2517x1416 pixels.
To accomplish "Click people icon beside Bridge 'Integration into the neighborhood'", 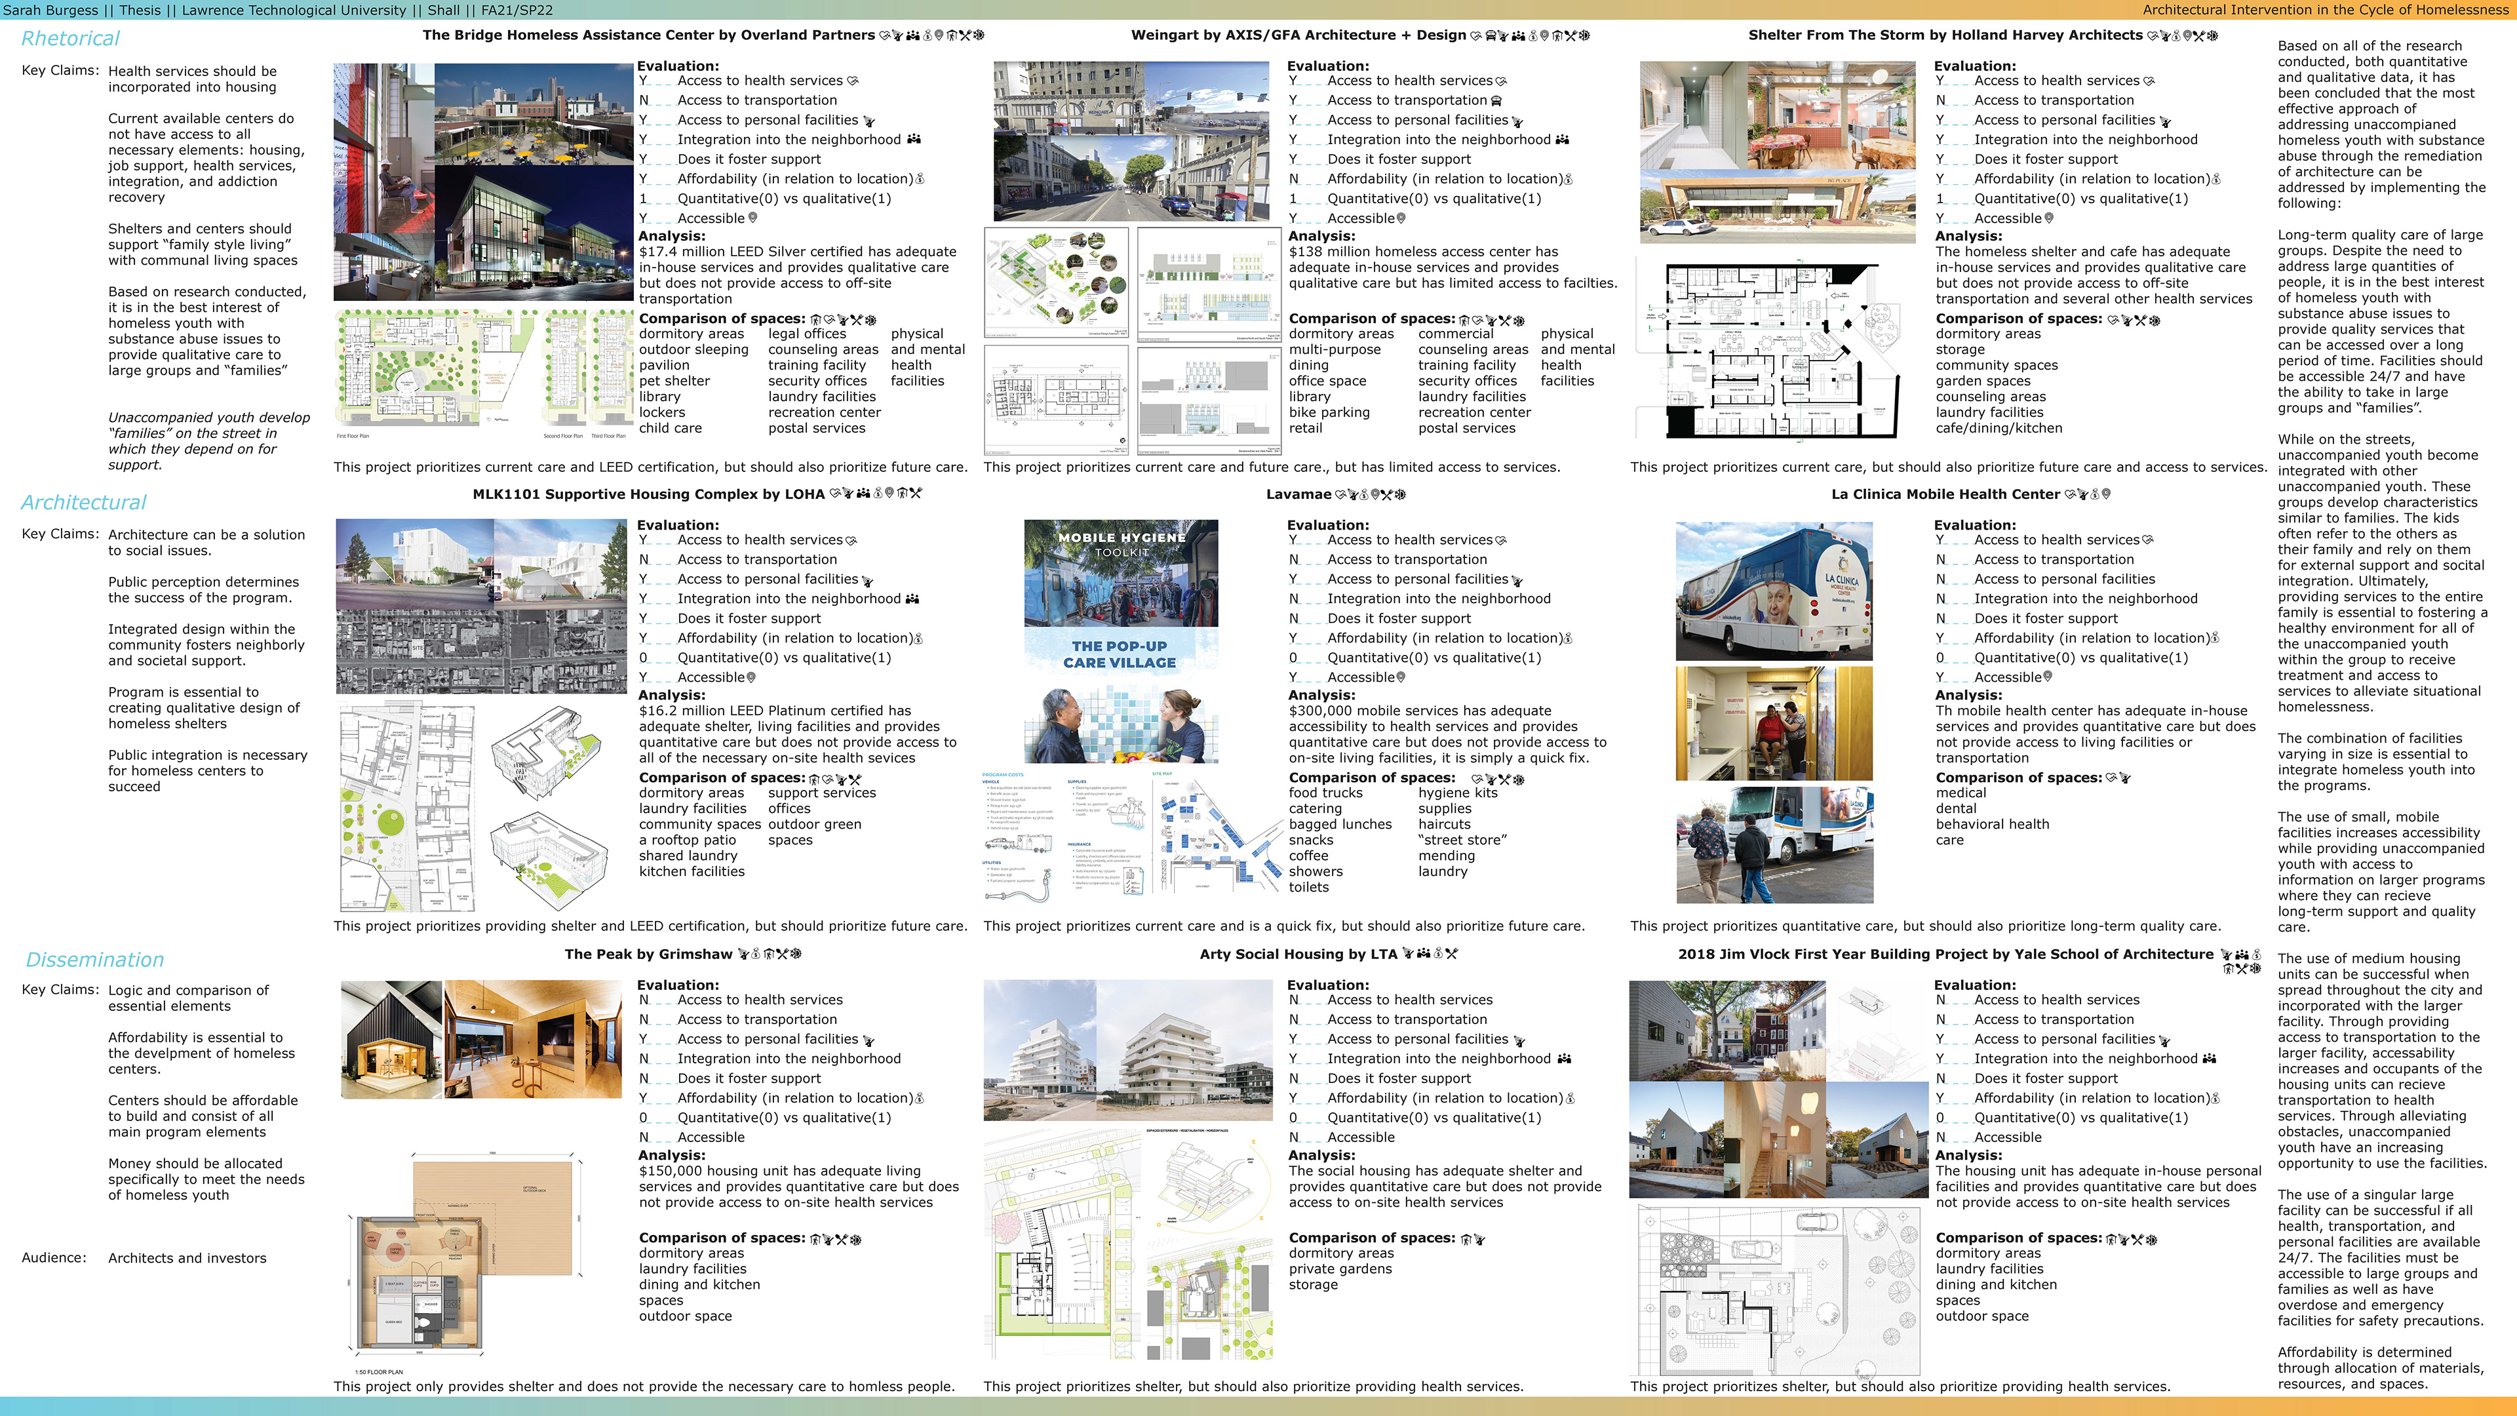I will [914, 140].
